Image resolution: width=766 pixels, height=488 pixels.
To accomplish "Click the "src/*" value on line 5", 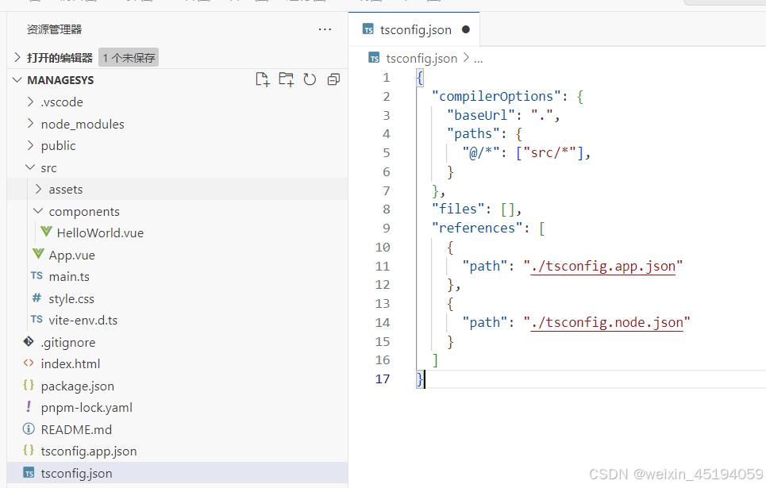I will click(549, 153).
